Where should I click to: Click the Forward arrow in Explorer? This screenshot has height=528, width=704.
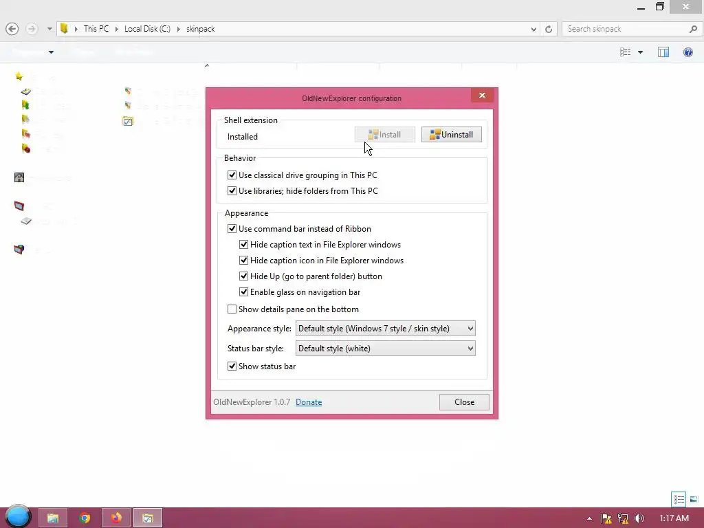(32, 29)
